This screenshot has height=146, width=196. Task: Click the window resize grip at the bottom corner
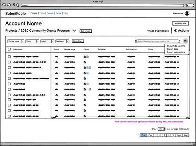coord(194,144)
